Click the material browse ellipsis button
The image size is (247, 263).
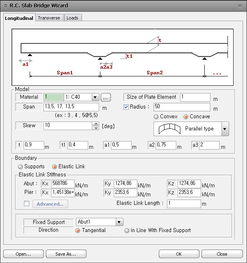coord(106,97)
